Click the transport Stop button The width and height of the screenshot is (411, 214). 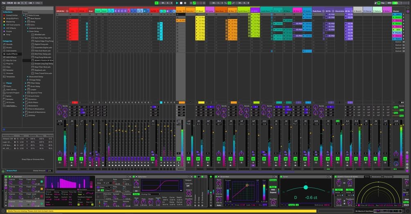[x=181, y=3]
